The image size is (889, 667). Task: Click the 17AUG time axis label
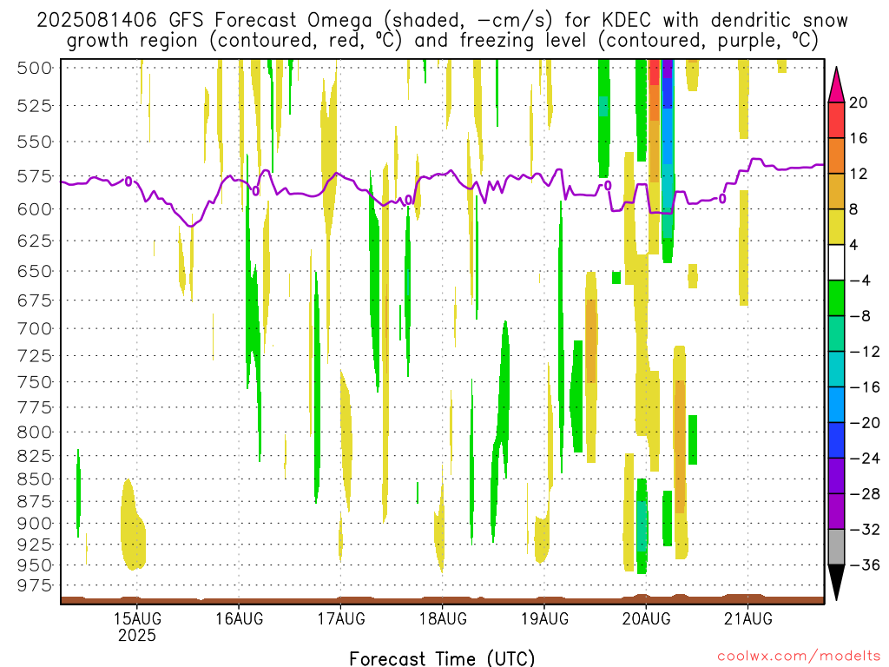pos(340,618)
